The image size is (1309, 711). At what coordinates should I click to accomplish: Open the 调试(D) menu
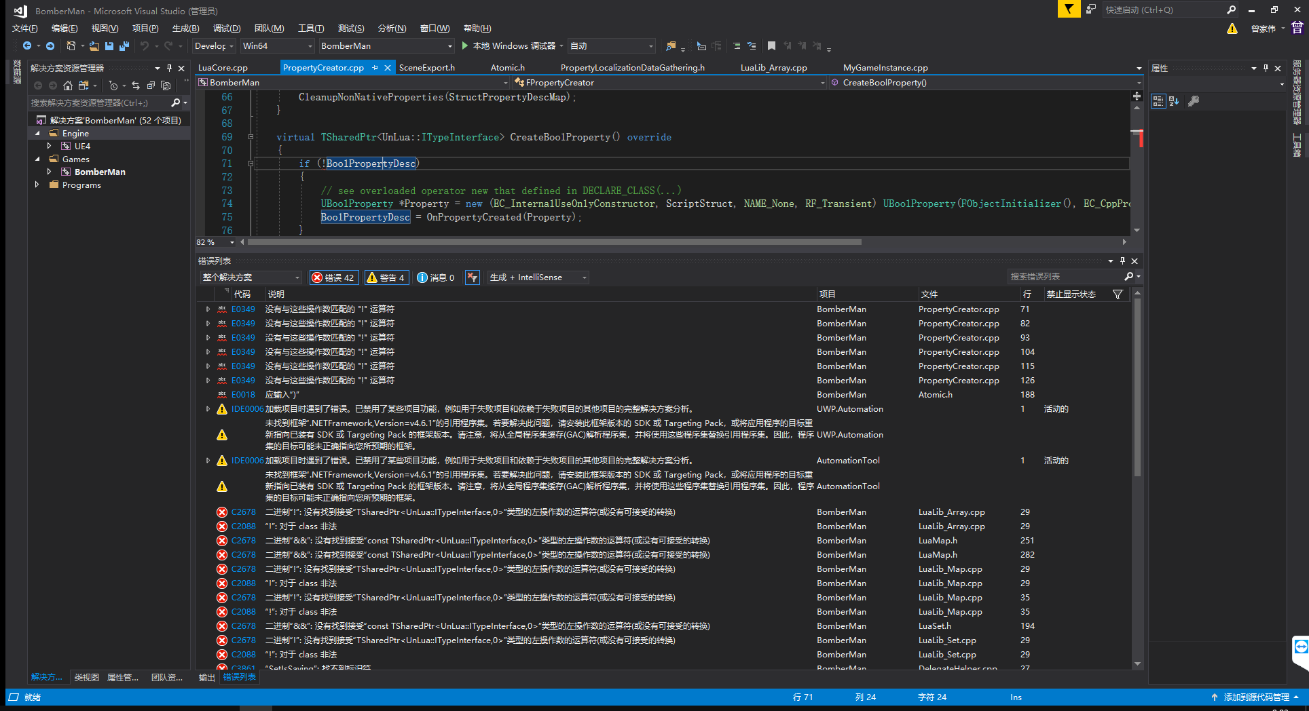[227, 28]
